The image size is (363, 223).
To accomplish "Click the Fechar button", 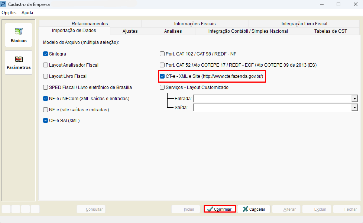I will point(347,209).
